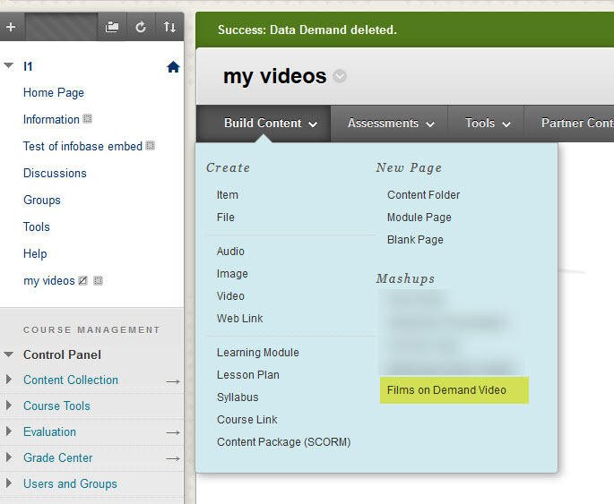Select Syllabus menu entry

pyautogui.click(x=238, y=397)
